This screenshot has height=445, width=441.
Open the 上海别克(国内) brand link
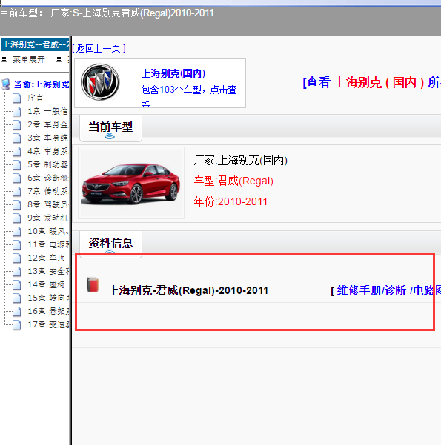pos(173,73)
